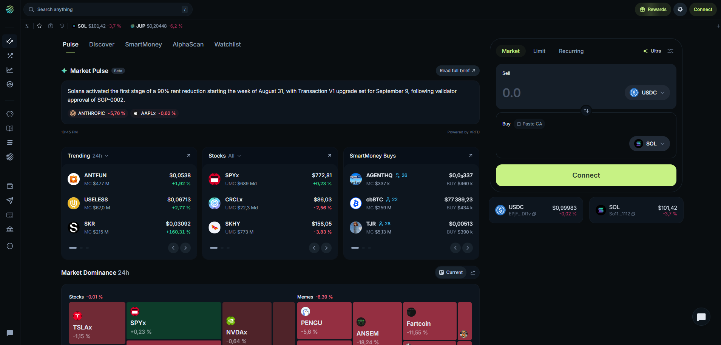This screenshot has height=345, width=721.
Task: Go to previous page of Trending list
Action: coord(173,248)
